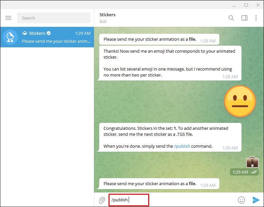
Task: Click the briefcase emoji message
Action: 252,162
